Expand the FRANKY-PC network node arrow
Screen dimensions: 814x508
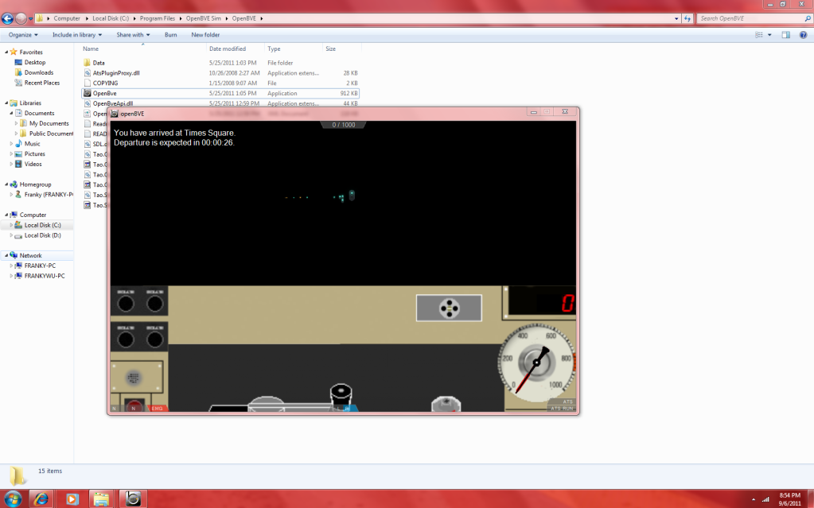click(11, 266)
